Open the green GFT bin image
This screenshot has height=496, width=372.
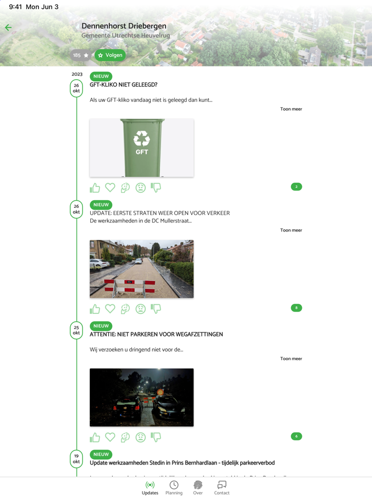(141, 148)
